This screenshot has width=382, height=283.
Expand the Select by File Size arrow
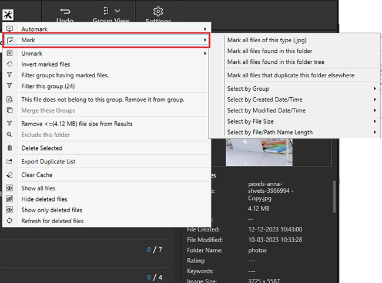click(375, 121)
